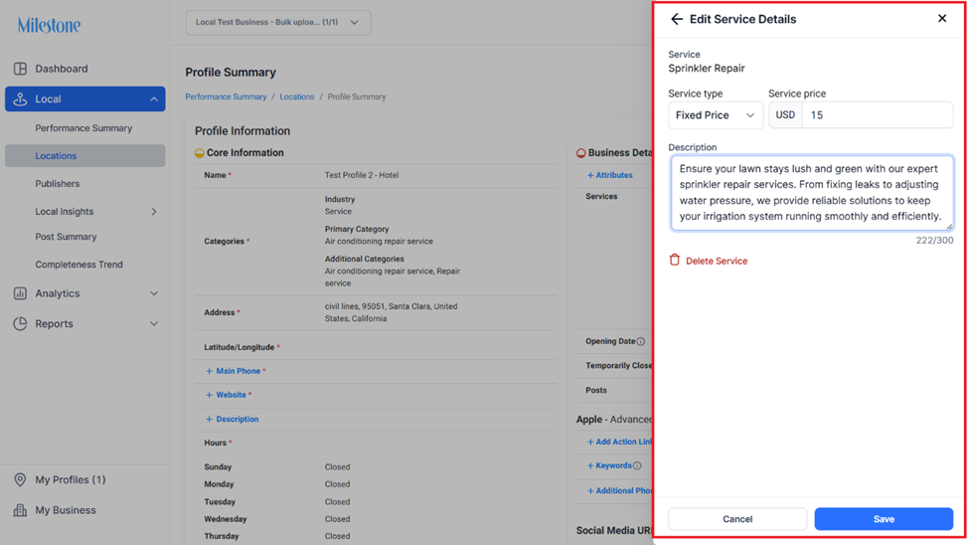The height and width of the screenshot is (545, 968).
Task: Click the Reports pie chart icon
Action: click(20, 324)
